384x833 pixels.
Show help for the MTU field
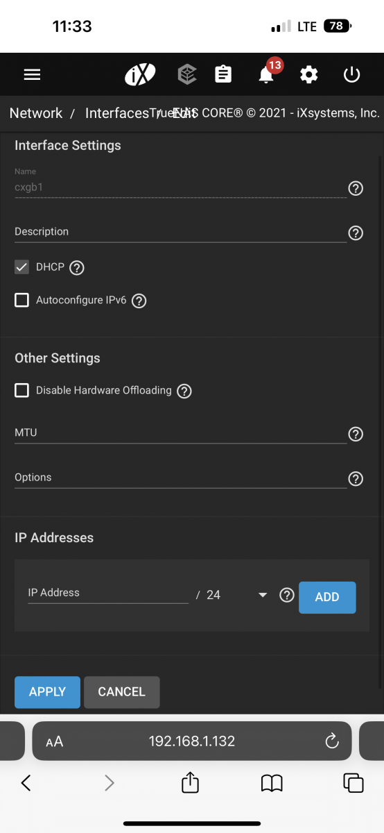pos(356,434)
